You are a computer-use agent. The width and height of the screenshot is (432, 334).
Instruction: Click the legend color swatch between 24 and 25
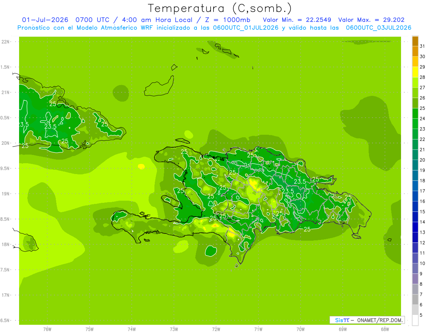pos(415,113)
